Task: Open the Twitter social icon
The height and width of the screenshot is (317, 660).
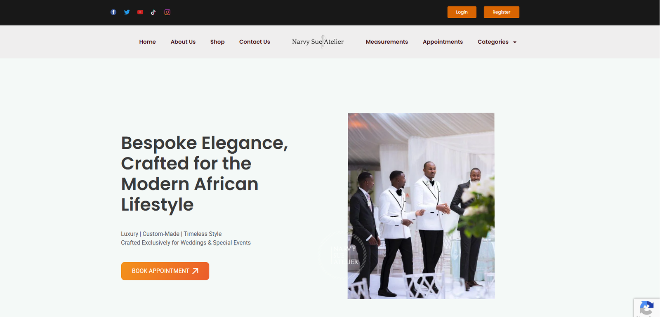Action: pos(127,12)
